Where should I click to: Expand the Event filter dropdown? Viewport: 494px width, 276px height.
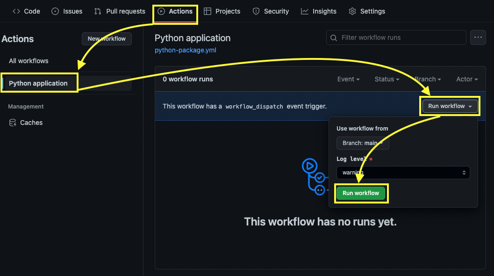click(349, 79)
